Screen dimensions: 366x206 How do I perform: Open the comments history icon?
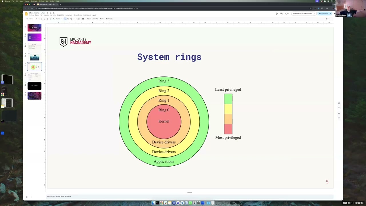(281, 13)
